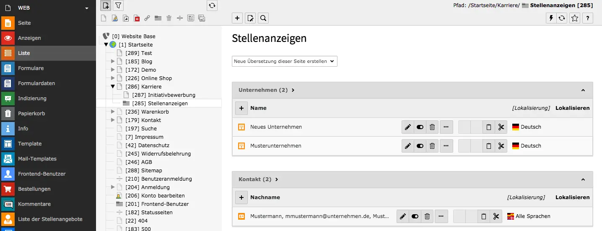This screenshot has height=231, width=602.
Task: Click the Kontakt (2) table heading
Action: (255, 179)
